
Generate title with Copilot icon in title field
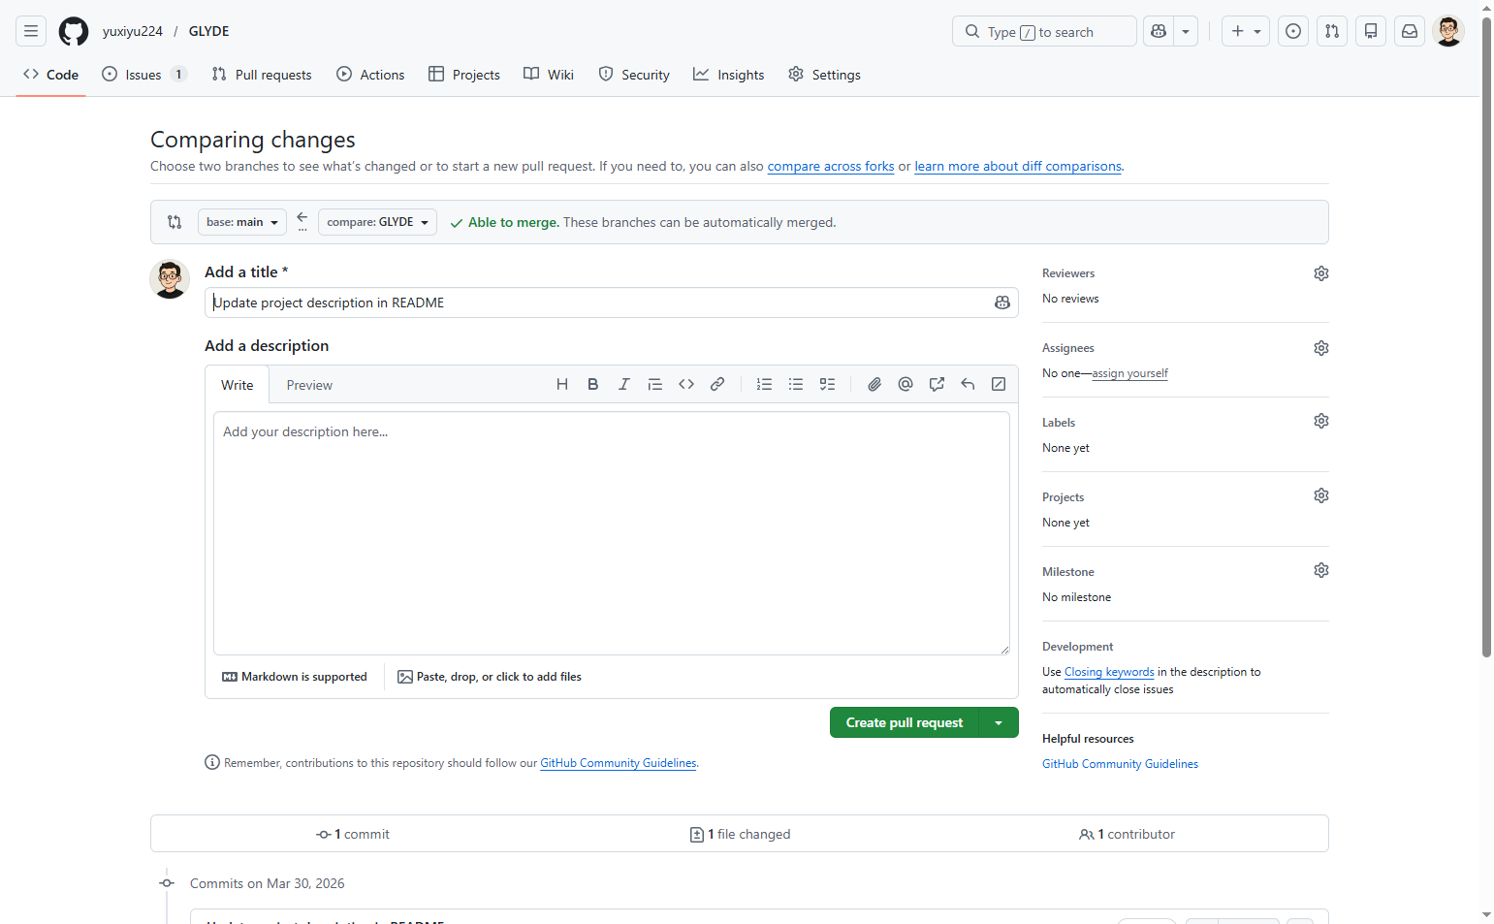tap(1002, 303)
